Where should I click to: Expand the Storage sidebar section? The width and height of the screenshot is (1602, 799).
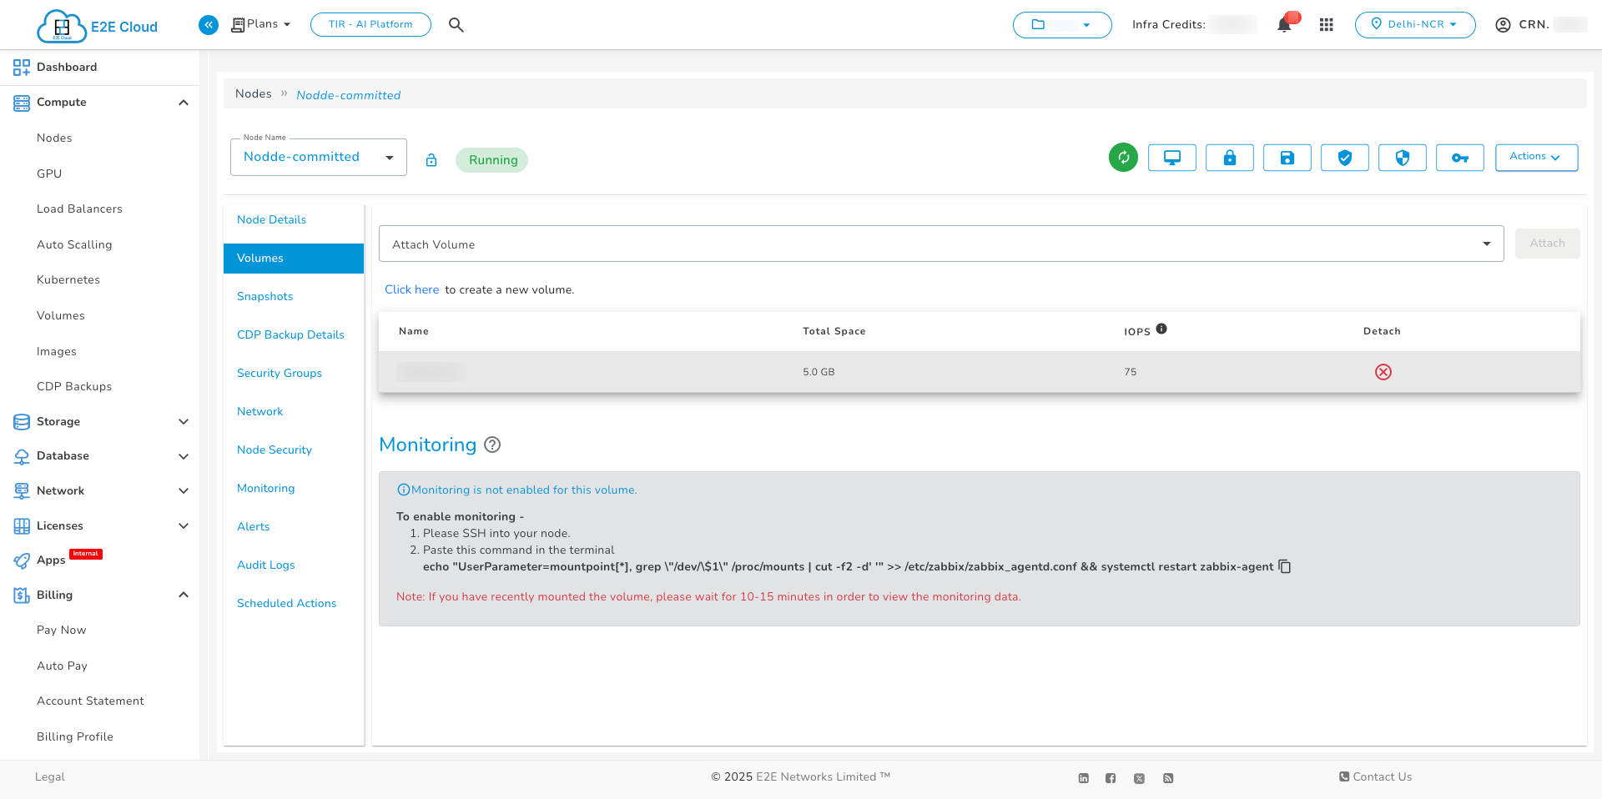tap(184, 422)
